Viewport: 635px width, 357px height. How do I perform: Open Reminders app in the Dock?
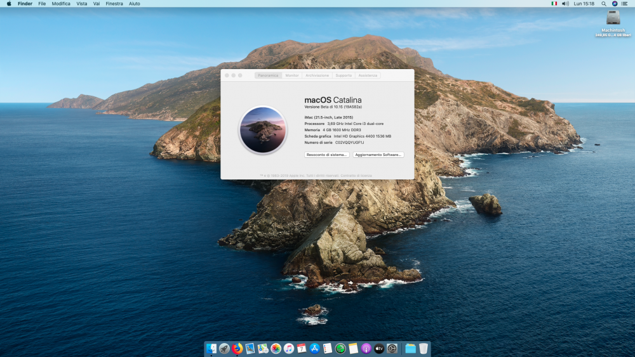[x=328, y=348]
